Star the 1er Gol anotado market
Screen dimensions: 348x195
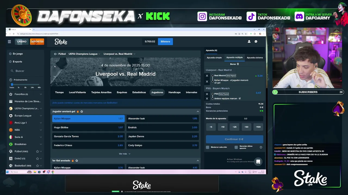pos(77,161)
